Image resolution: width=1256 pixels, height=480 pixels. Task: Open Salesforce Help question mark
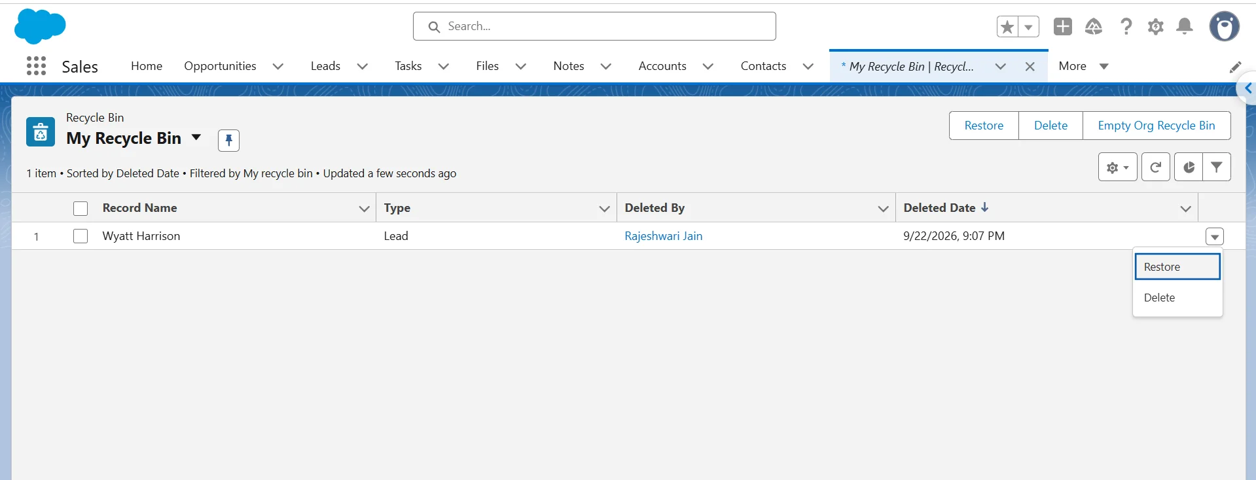(1126, 26)
